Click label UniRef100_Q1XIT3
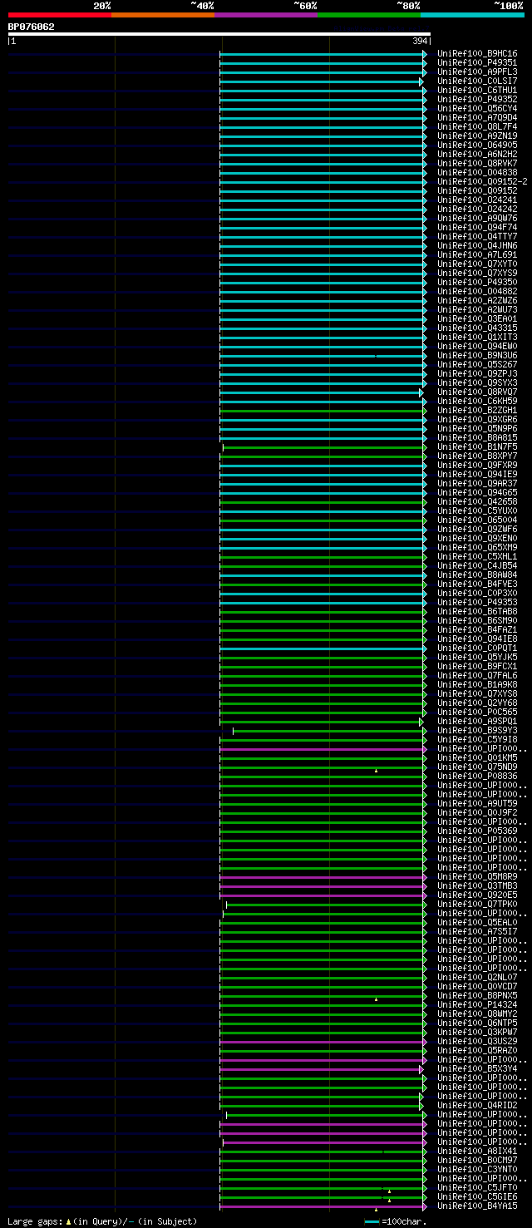 [477, 337]
